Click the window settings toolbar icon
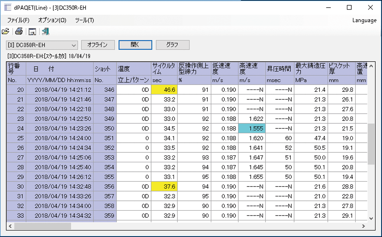 (x=32, y=32)
